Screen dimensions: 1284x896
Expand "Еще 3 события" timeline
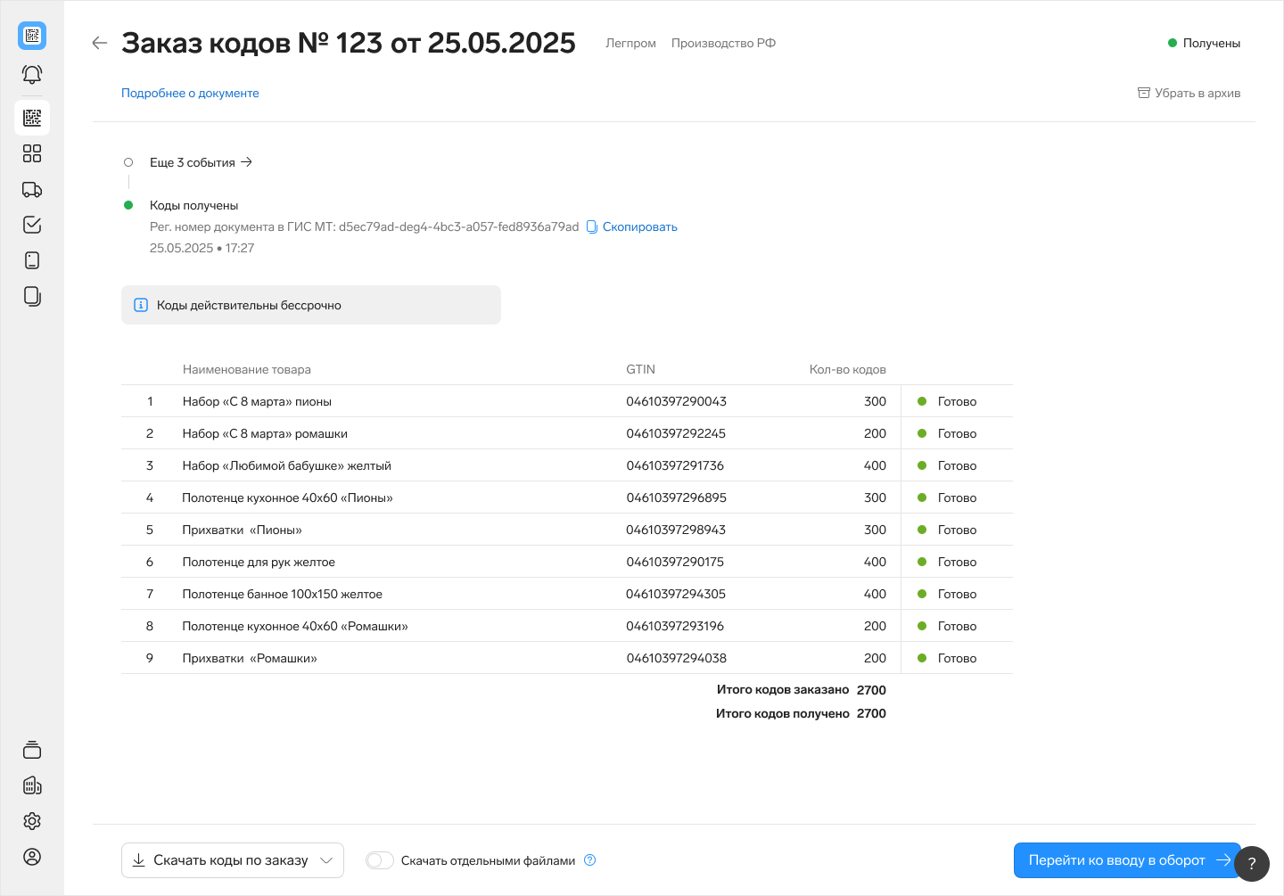click(201, 162)
